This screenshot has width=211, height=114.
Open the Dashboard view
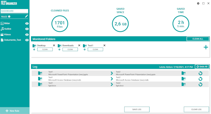pyautogui.click(x=14, y=11)
